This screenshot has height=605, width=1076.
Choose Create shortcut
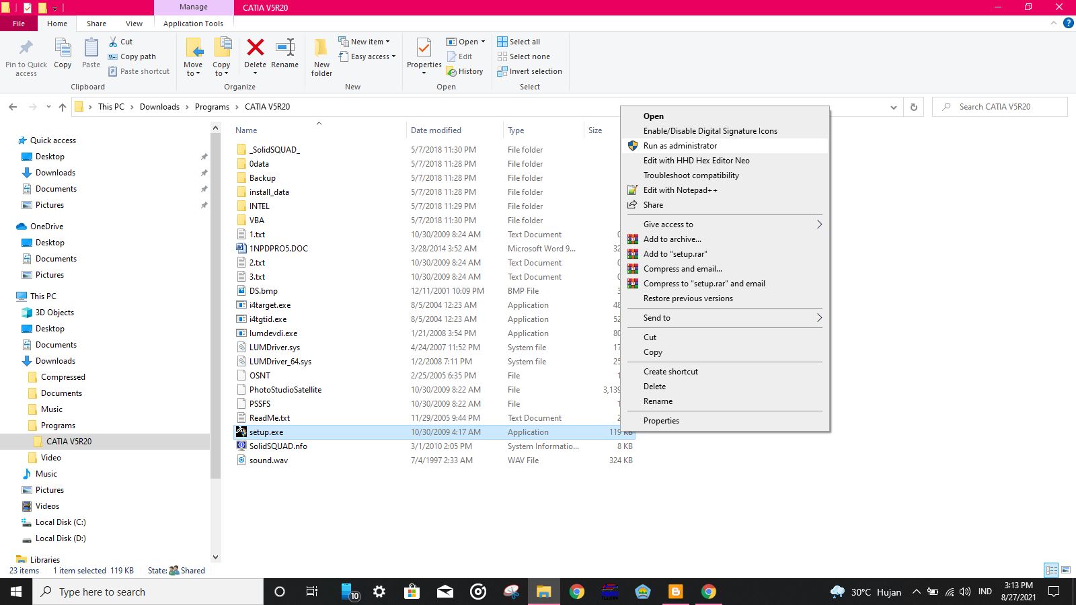[725, 372]
